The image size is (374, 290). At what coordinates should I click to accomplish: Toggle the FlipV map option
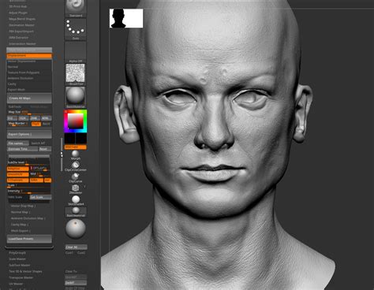[x=36, y=124]
